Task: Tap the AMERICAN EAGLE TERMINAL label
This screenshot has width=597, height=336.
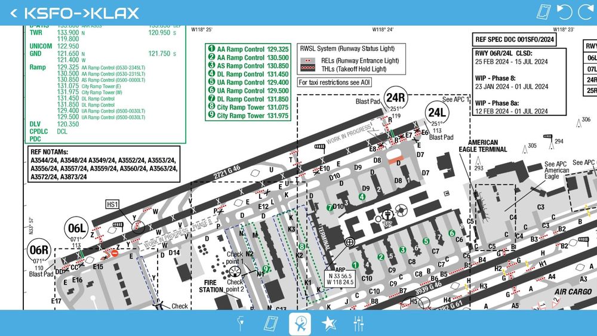Action: [x=483, y=146]
